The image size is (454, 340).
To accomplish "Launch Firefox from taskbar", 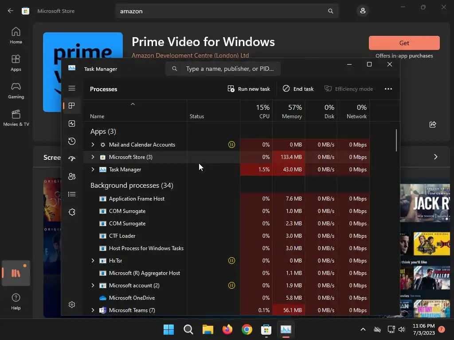I will tap(227, 329).
